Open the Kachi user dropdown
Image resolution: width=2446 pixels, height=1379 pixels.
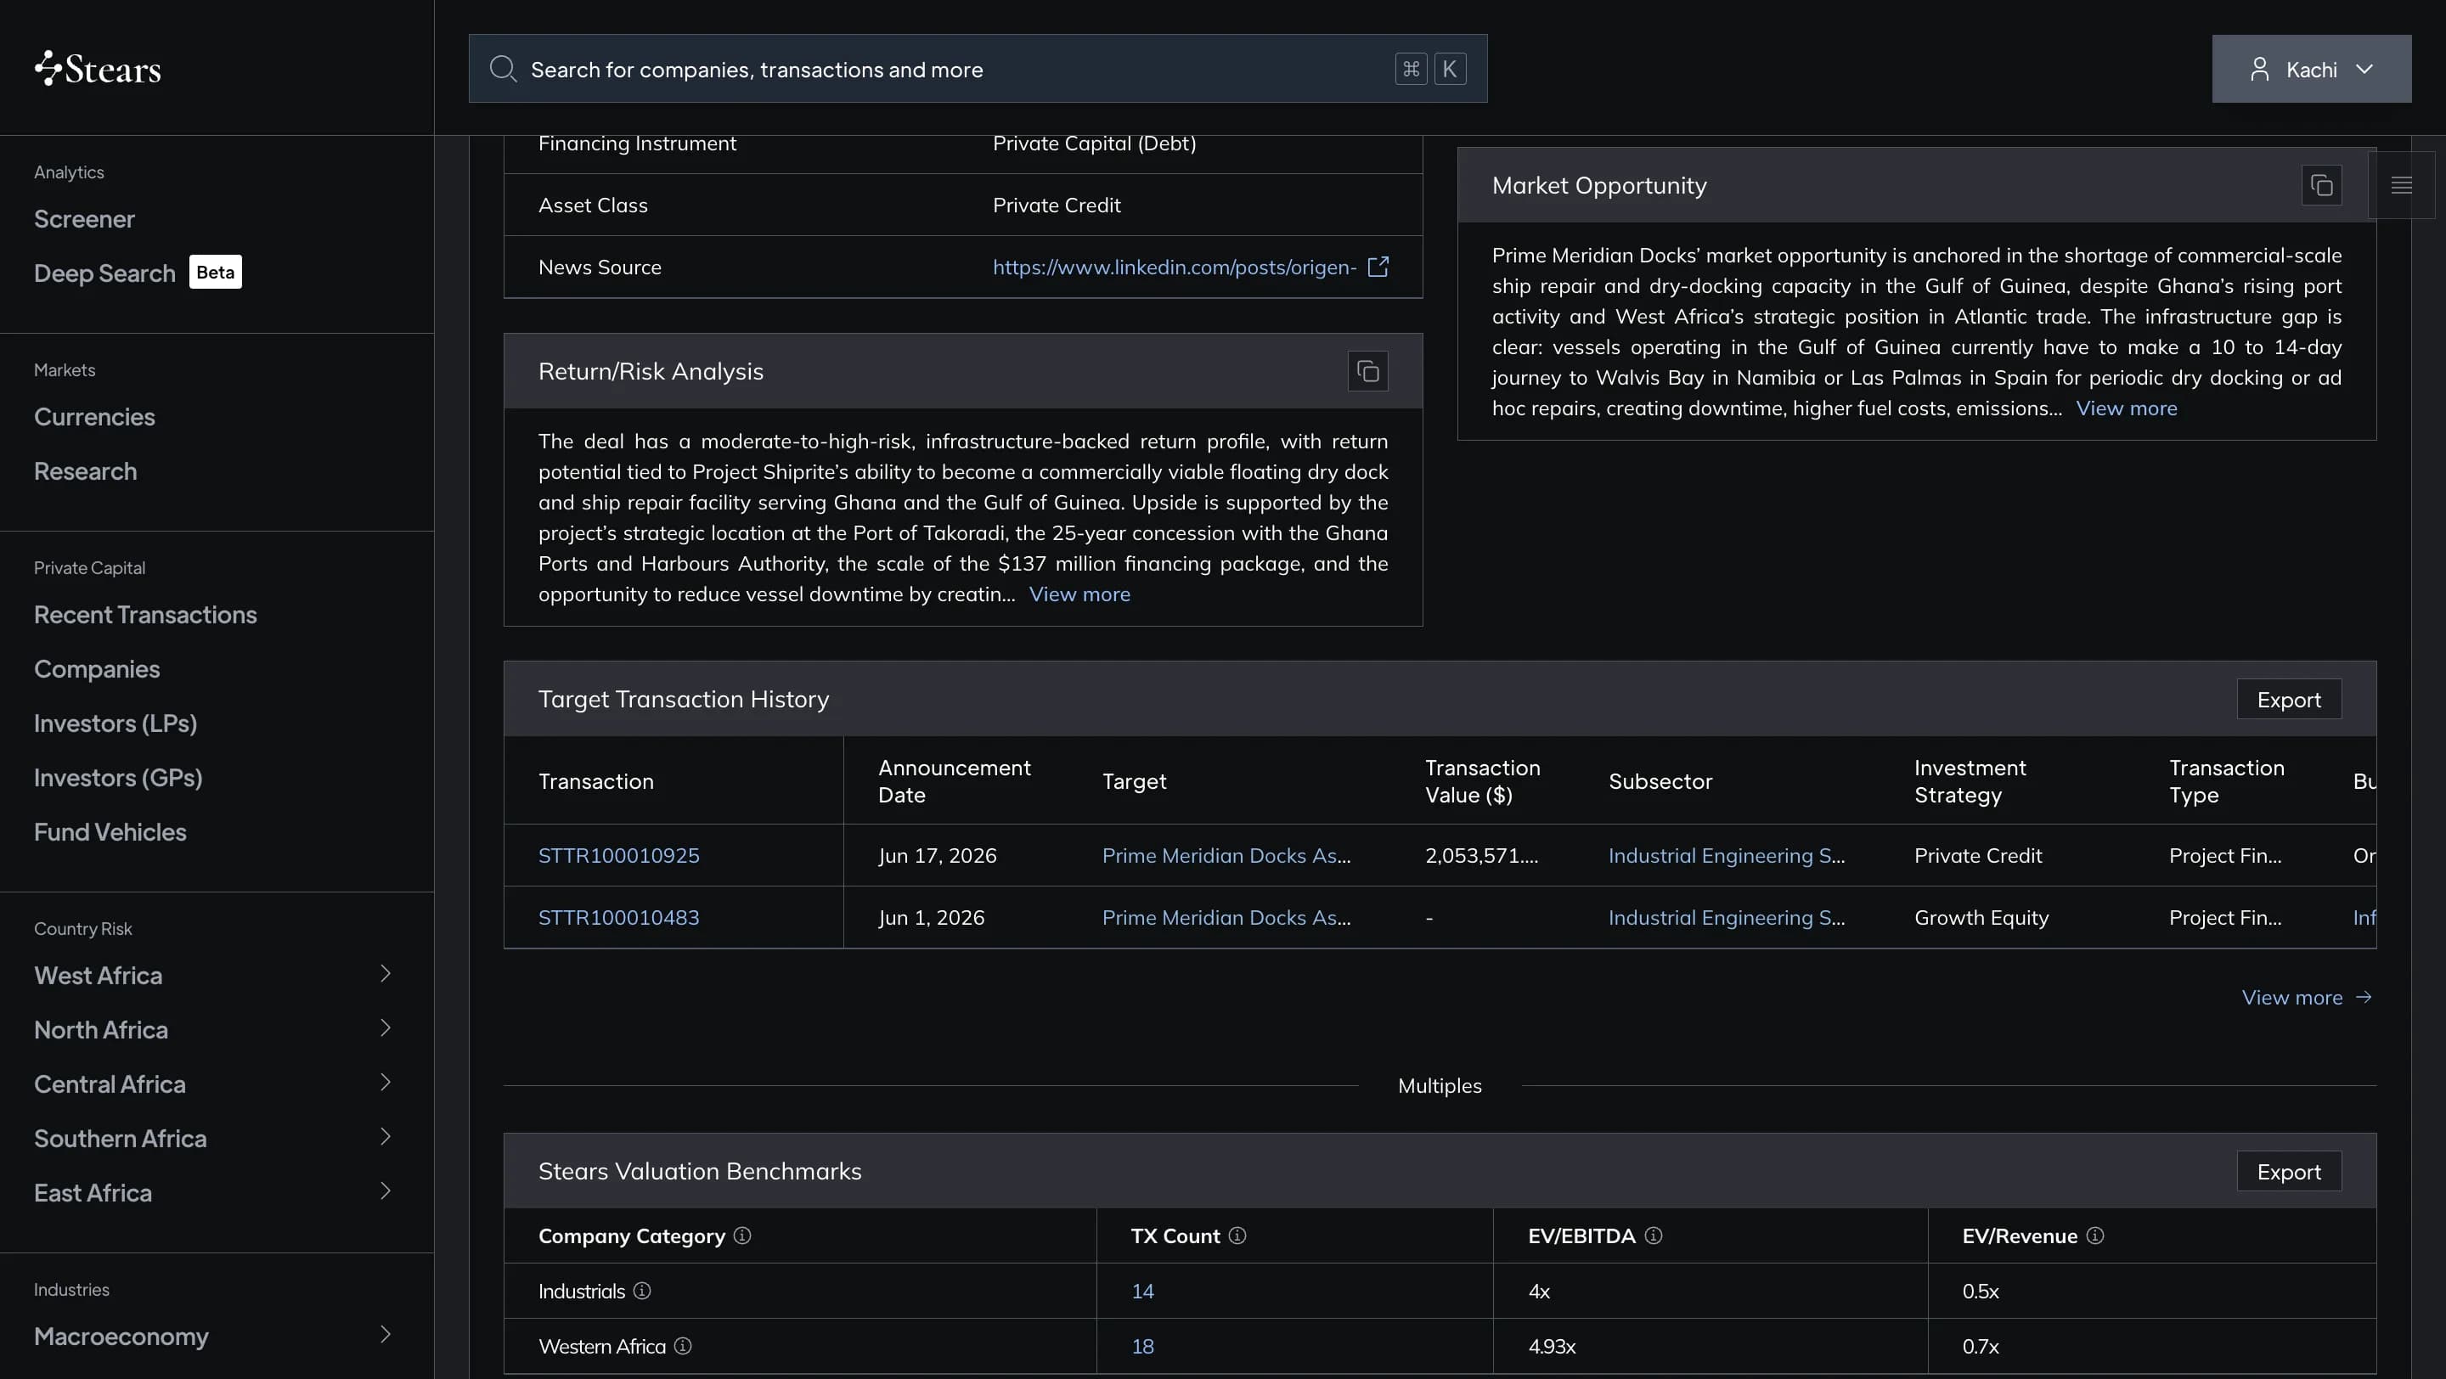point(2311,70)
